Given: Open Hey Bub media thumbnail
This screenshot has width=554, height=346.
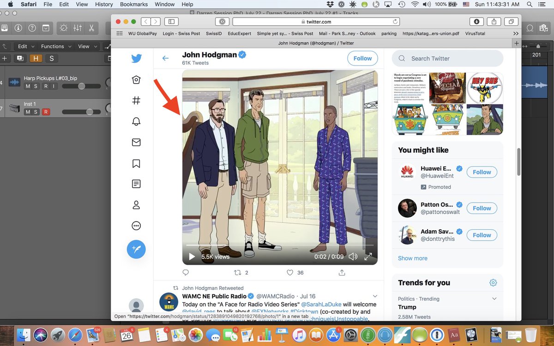Looking at the screenshot, I should (485, 88).
